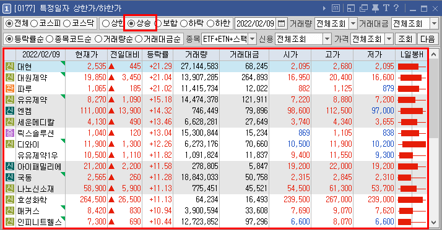442x230 pixels.
Task: Click the candle chart in 대현 row
Action: 412,66
